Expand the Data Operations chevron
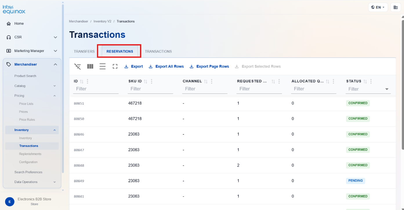The image size is (404, 210). 55,182
